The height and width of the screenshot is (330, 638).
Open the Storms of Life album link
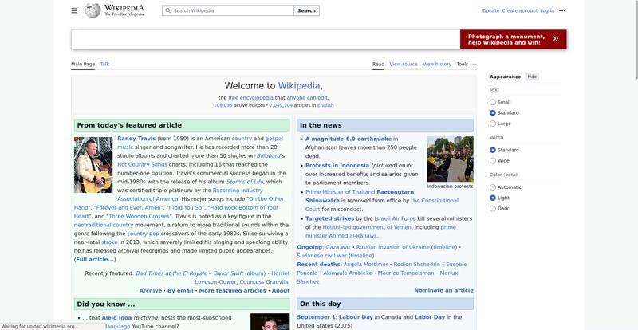pyautogui.click(x=245, y=182)
